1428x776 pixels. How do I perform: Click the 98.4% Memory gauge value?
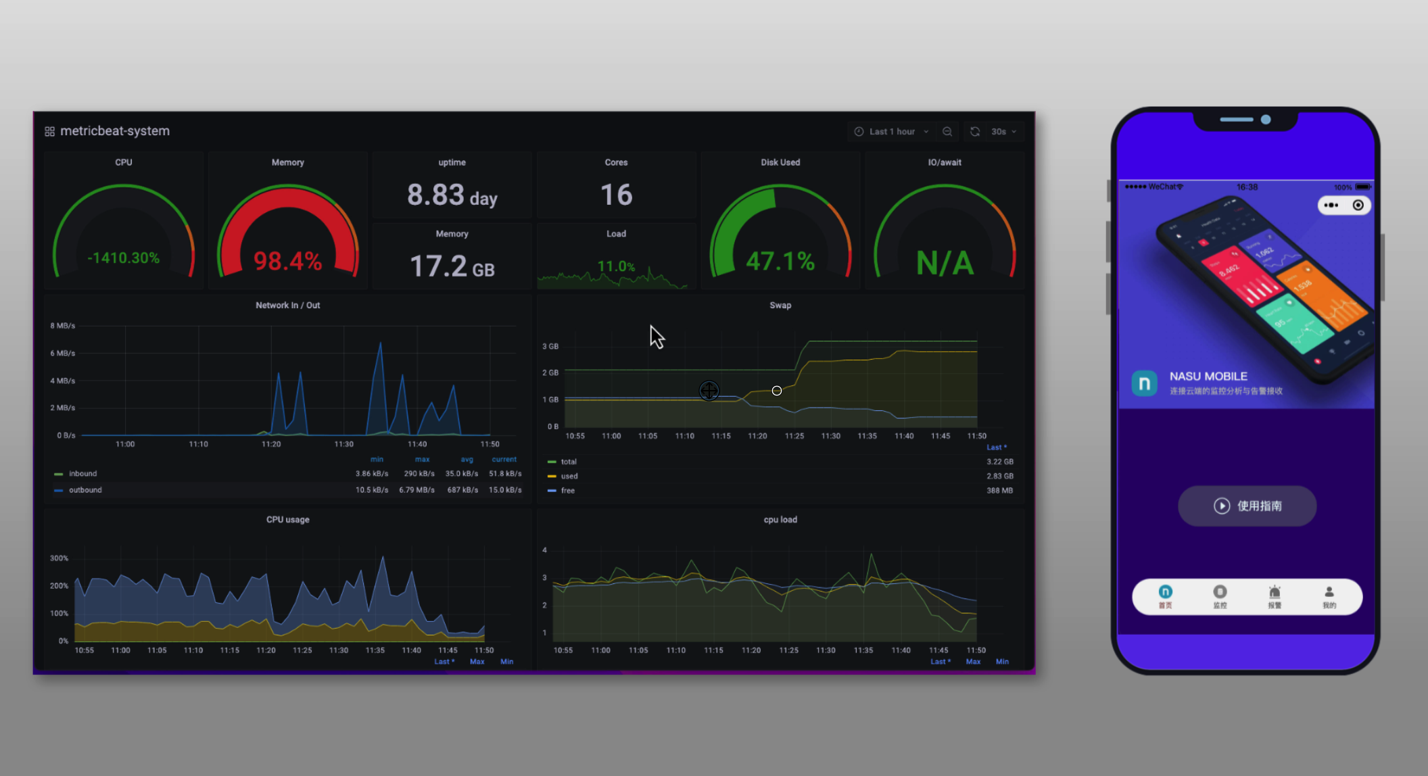[288, 261]
